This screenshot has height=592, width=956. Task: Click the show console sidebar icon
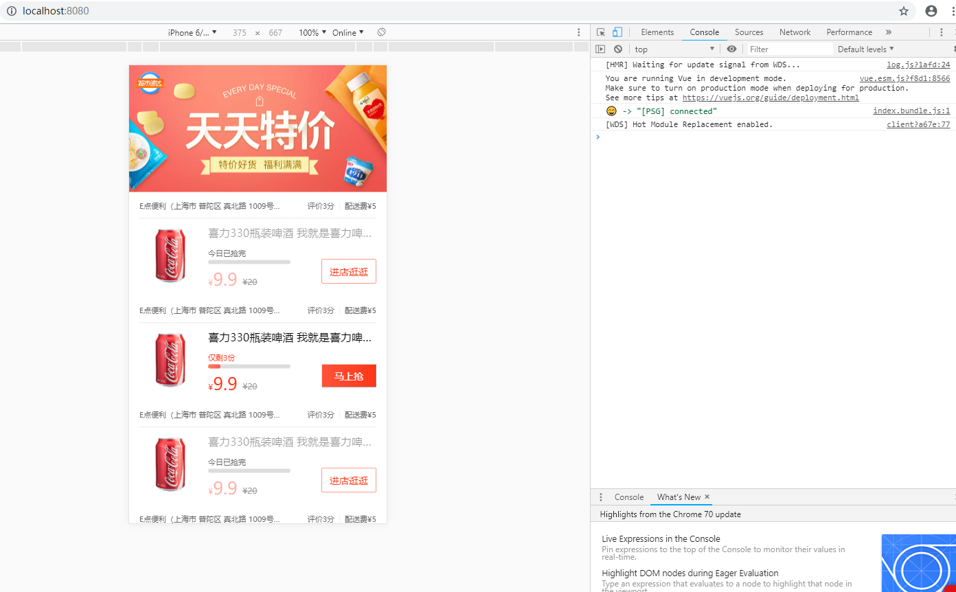pyautogui.click(x=600, y=49)
